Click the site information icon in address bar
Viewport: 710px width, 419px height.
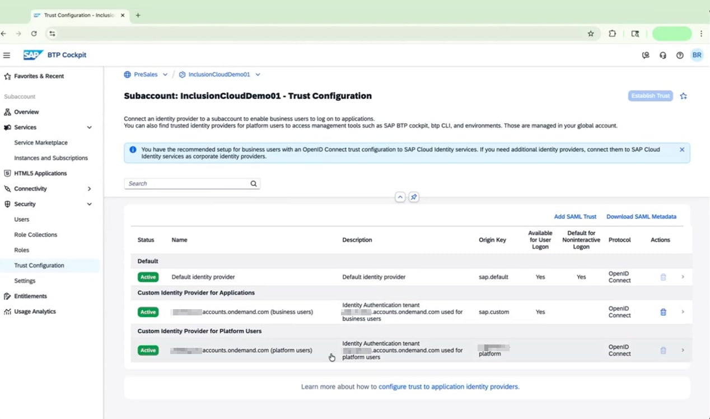click(x=52, y=34)
